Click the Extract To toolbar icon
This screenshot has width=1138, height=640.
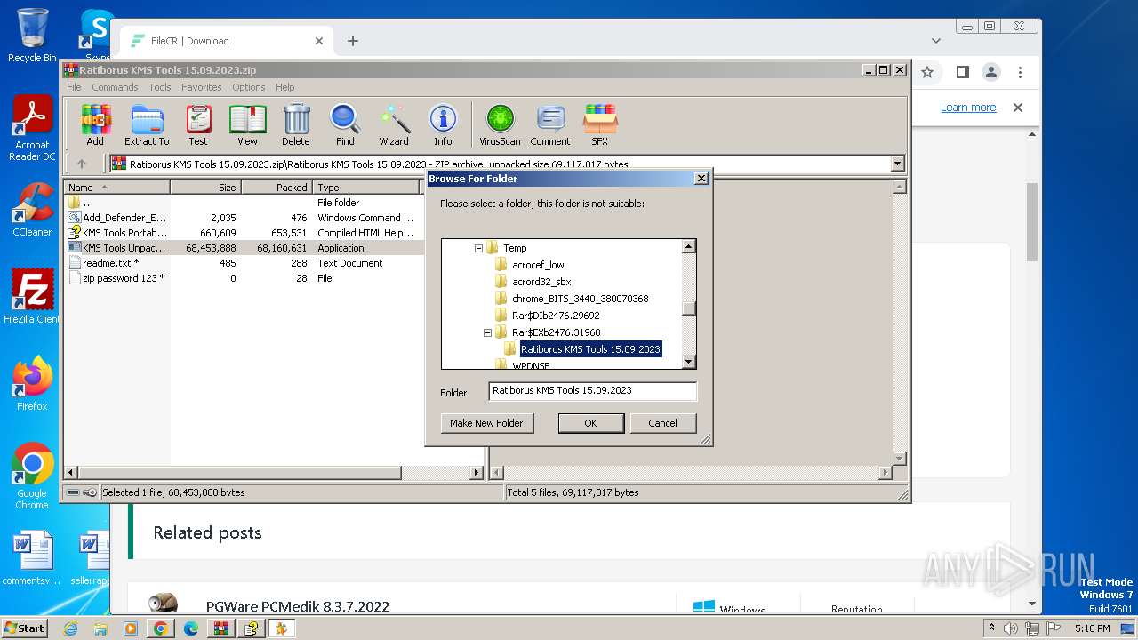tap(147, 125)
